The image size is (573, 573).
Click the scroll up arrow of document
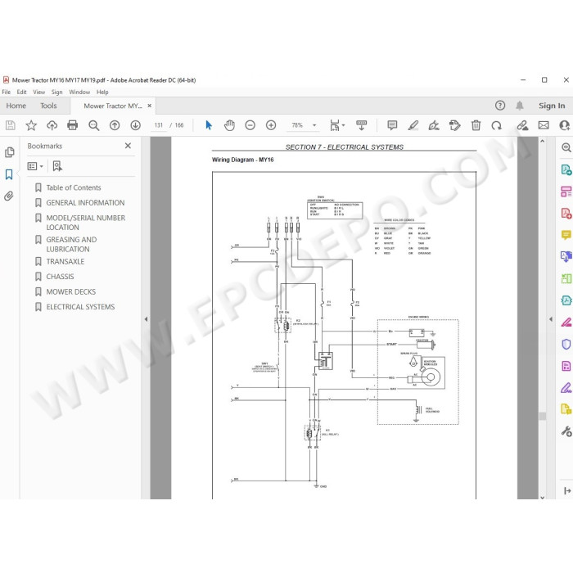pos(542,141)
